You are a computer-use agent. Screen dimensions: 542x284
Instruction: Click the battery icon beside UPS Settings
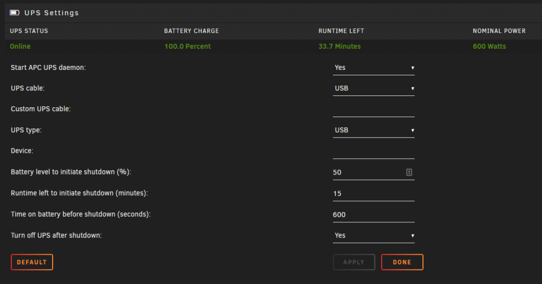click(x=15, y=13)
